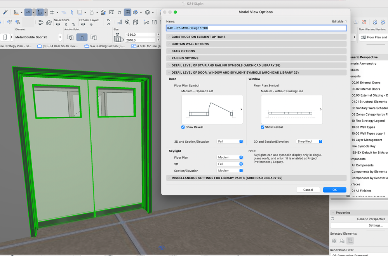Toggle the grid snap icon in toolbar
Image resolution: width=388 pixels, height=256 pixels.
coord(52,12)
